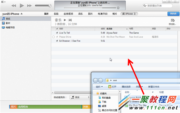Open the 信息 tab
Image resolution: width=180 pixels, height=113 pixels.
56,14
